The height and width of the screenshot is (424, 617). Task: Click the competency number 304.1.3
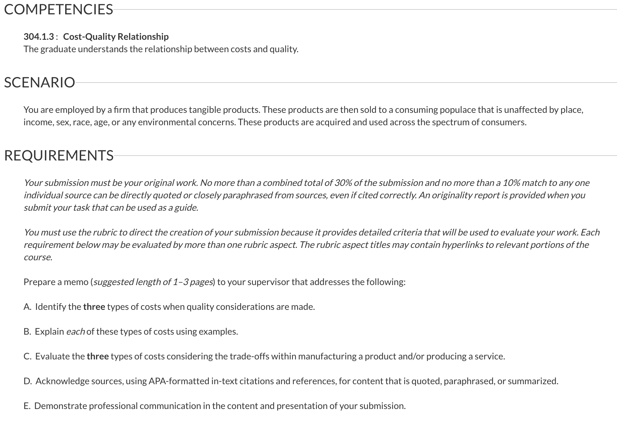(39, 37)
